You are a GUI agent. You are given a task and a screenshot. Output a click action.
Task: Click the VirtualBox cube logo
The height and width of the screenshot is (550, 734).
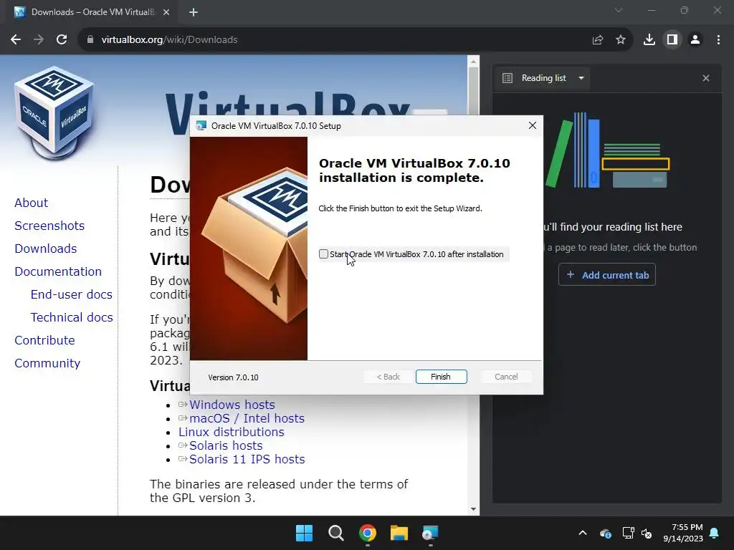pyautogui.click(x=54, y=113)
